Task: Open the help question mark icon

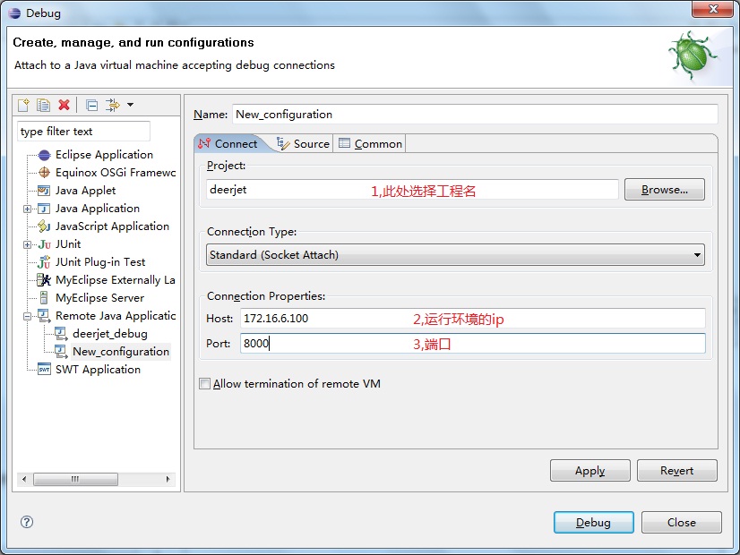Action: click(x=27, y=522)
